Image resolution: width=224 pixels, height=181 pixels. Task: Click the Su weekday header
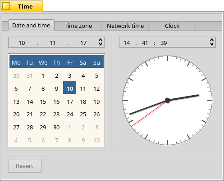click(96, 62)
